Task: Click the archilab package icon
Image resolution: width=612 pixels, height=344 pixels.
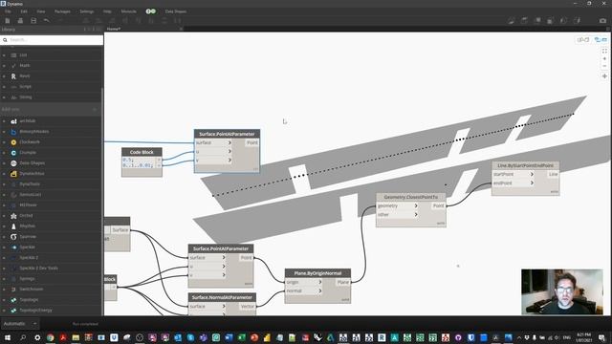Action: (x=13, y=121)
